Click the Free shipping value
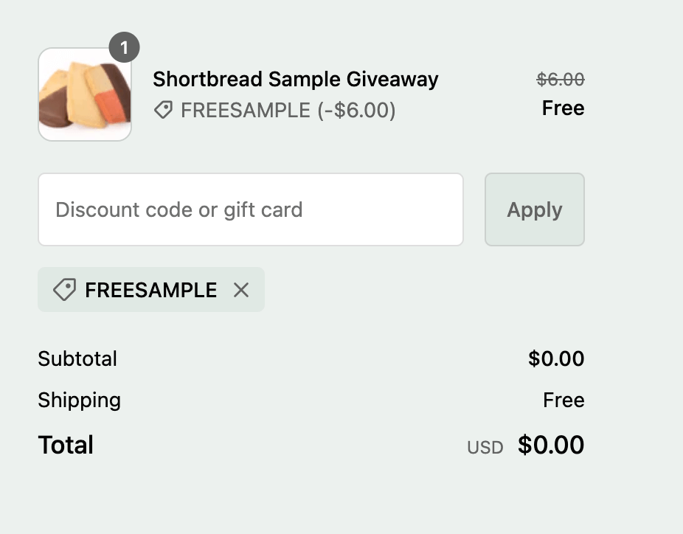683x534 pixels. (564, 400)
